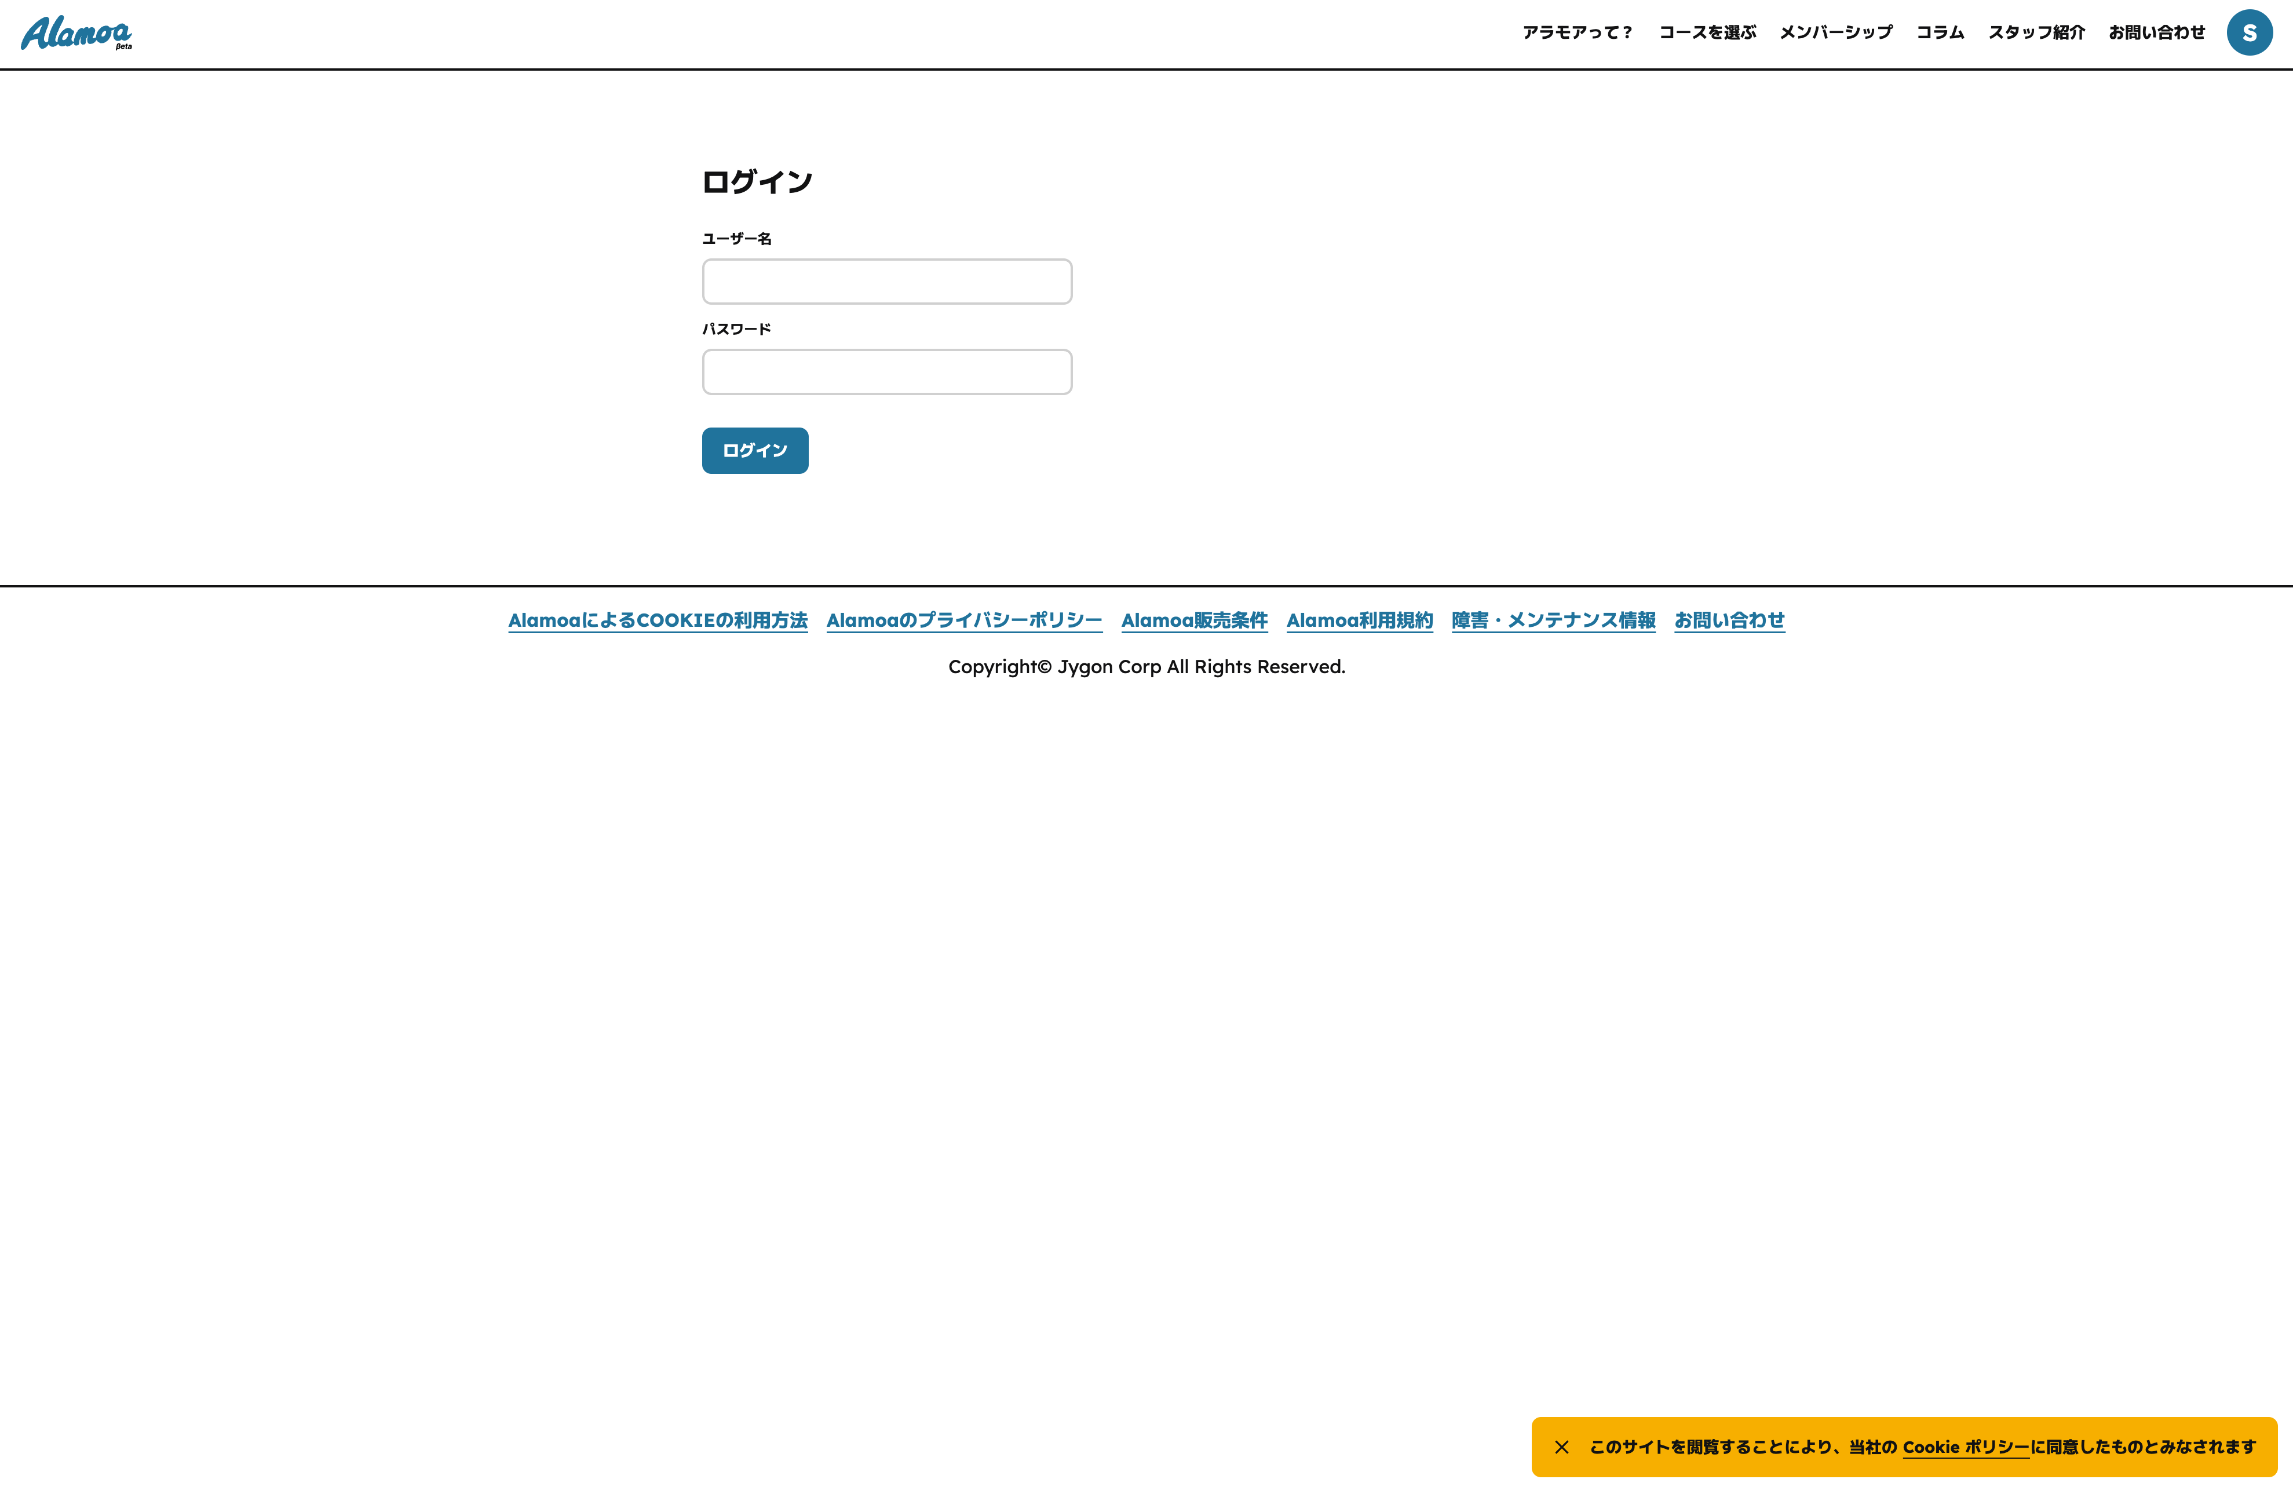Navigate to コラム page
This screenshot has width=2293, height=1490.
click(x=1940, y=33)
